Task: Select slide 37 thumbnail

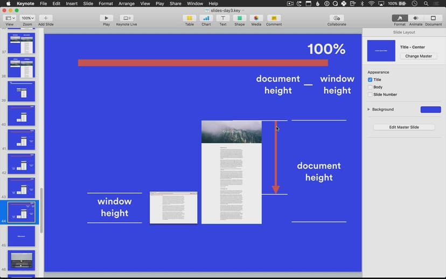Action: [x=22, y=43]
